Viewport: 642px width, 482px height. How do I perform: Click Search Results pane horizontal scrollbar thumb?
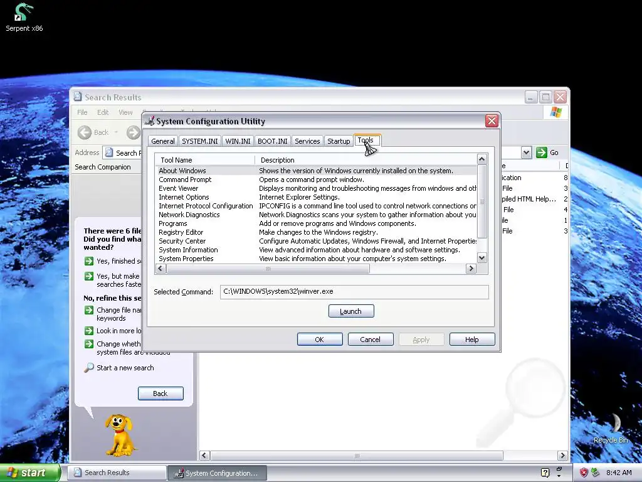click(x=357, y=456)
